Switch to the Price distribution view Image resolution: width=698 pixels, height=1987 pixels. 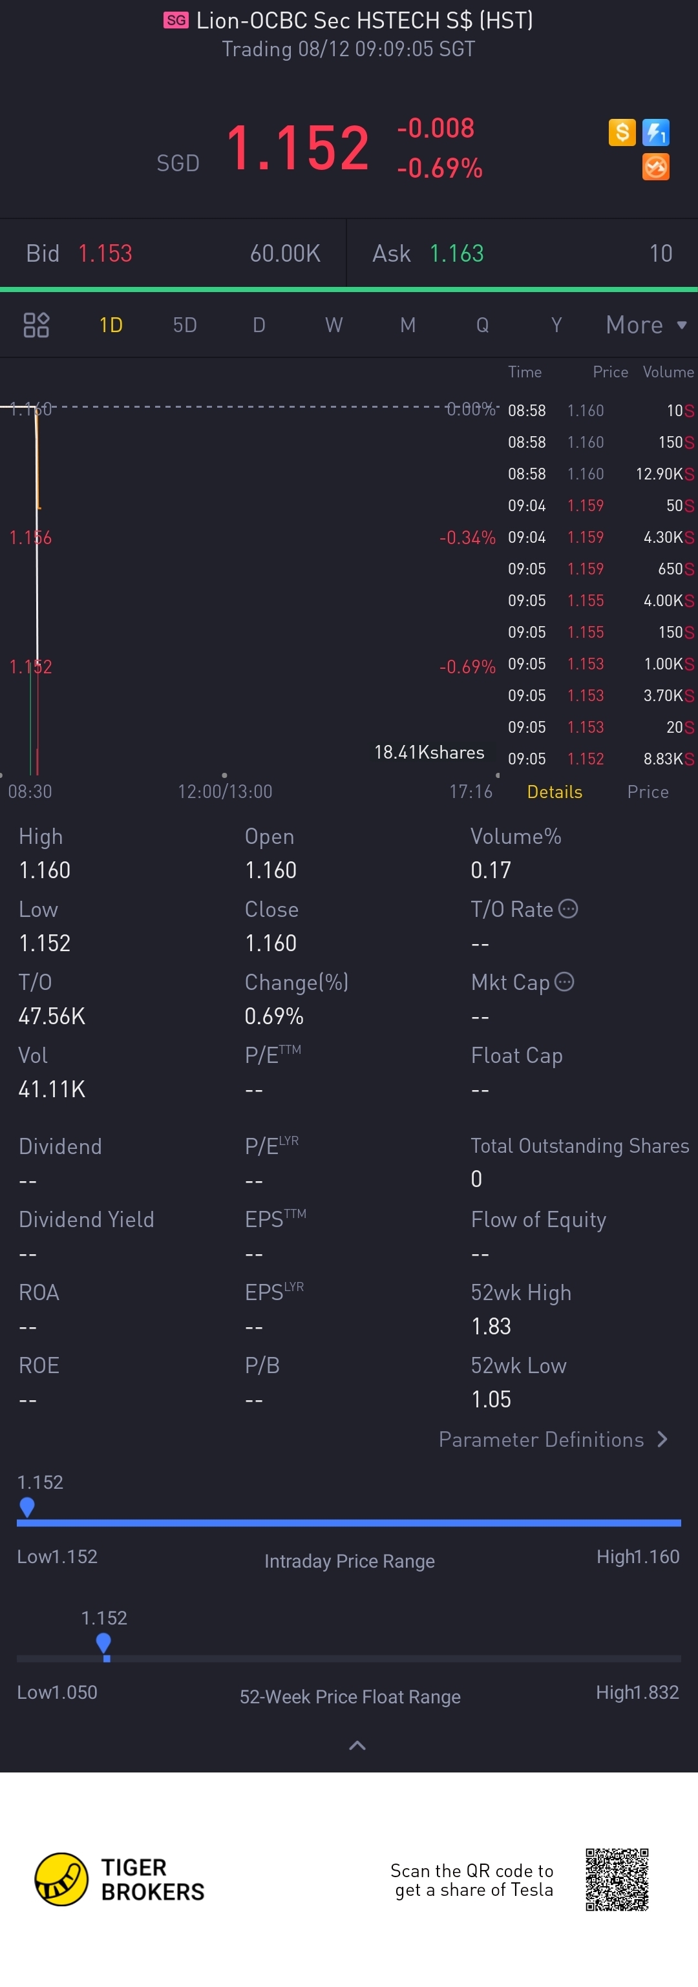(x=648, y=792)
